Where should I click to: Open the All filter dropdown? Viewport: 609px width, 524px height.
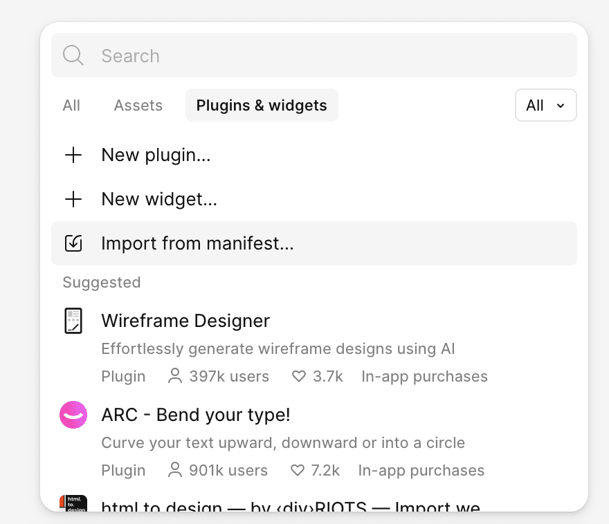(x=546, y=105)
